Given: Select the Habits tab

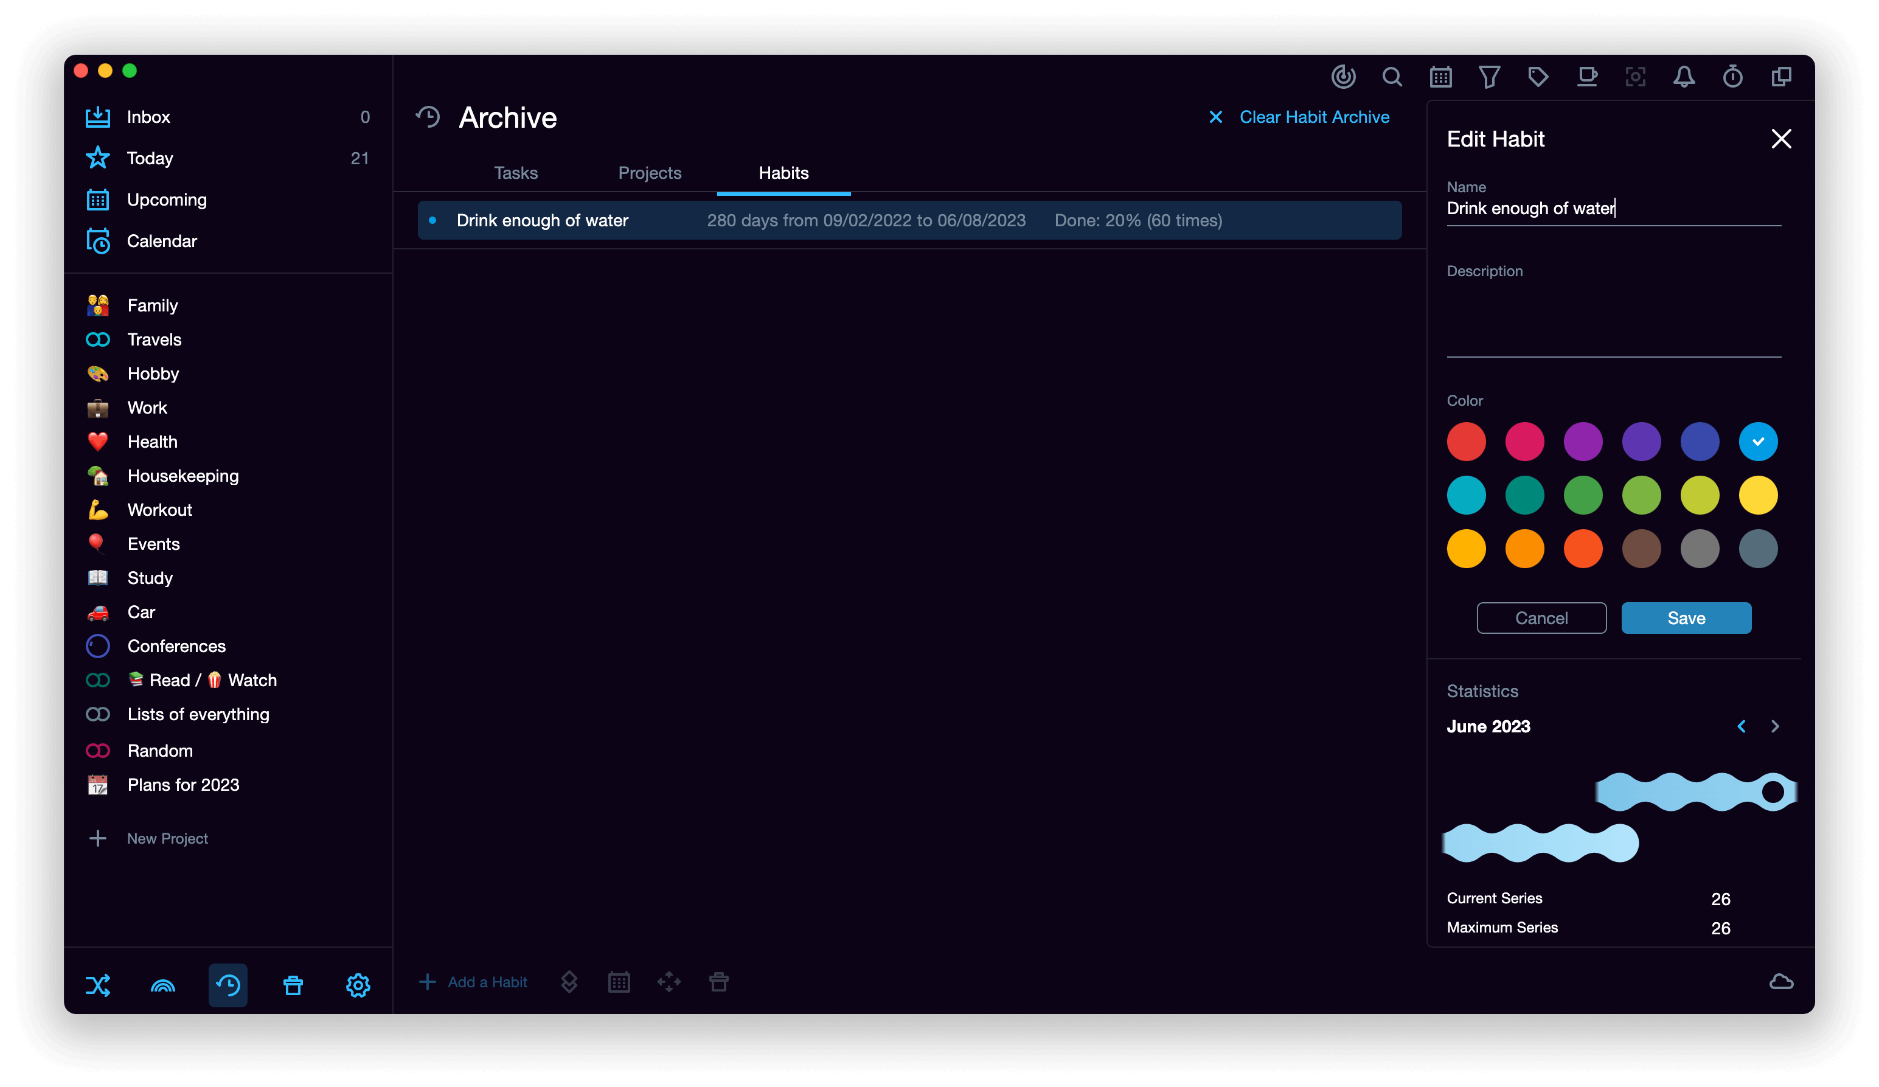Looking at the screenshot, I should tap(783, 173).
